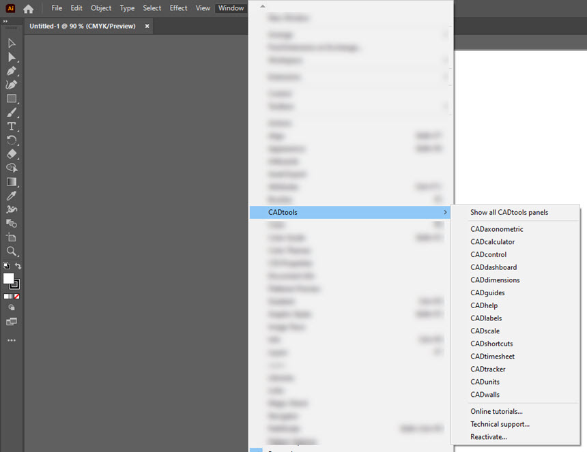Open the CADtimesheet panel

493,357
